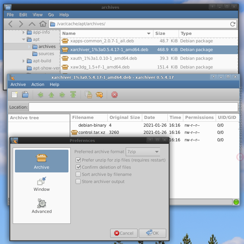Sort by Filename column header in xarchiver
The image size is (244, 244).
click(89, 118)
